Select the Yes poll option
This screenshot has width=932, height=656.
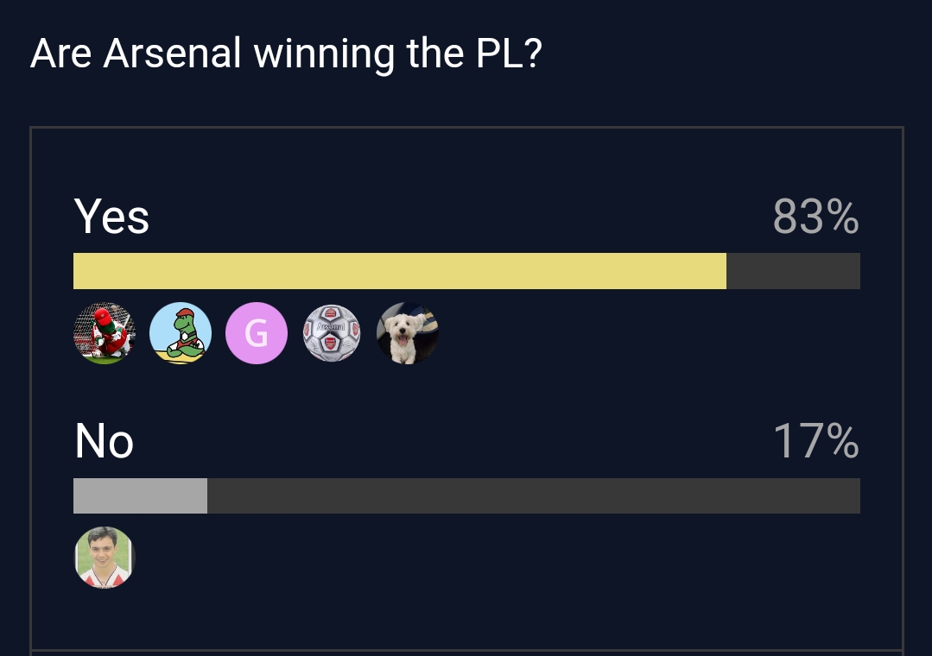click(112, 216)
